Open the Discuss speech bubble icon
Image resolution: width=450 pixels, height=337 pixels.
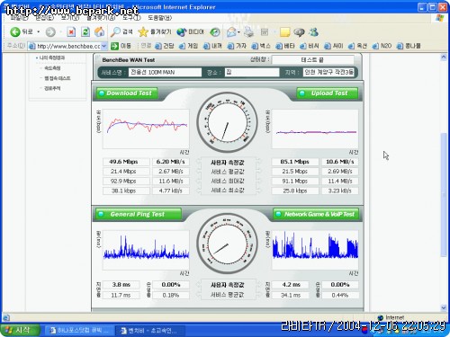(299, 32)
